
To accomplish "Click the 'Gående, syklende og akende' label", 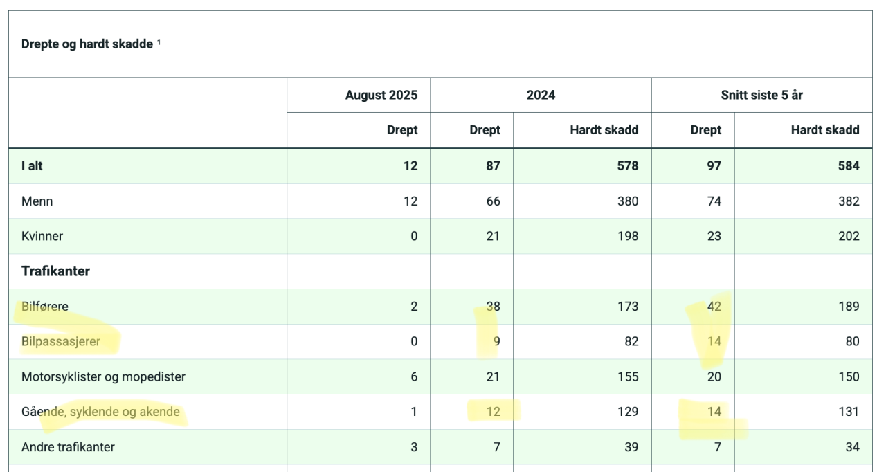I will [x=100, y=412].
